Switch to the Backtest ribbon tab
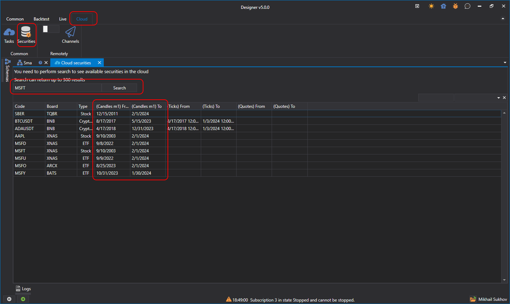 tap(41, 19)
